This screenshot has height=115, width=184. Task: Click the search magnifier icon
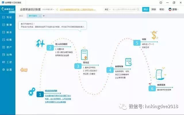(138, 9)
